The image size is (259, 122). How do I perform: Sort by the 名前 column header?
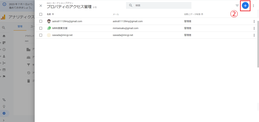coord(49,14)
